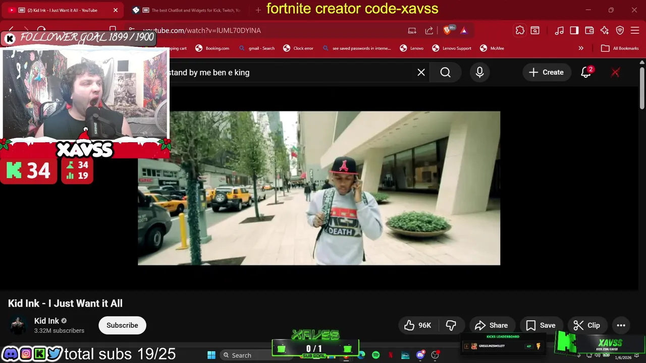
Task: Click the Clip scissors button
Action: click(587, 326)
